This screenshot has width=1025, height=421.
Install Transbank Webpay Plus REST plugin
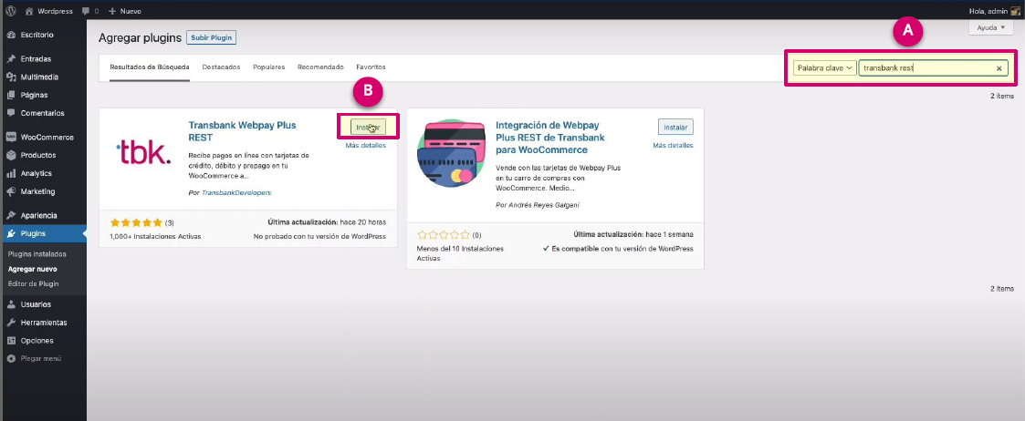(368, 127)
